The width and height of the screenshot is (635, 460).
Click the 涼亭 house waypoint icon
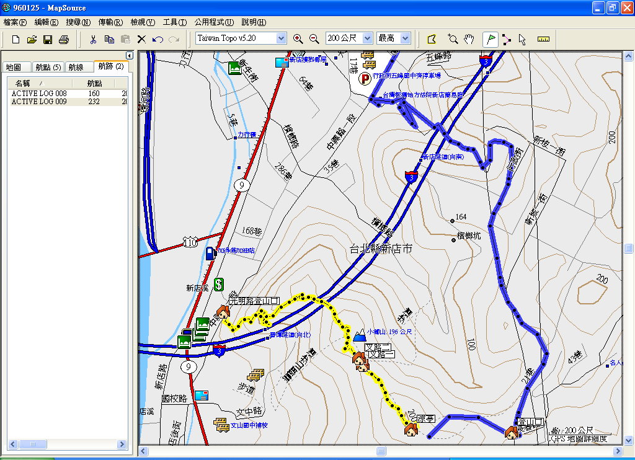tap(411, 429)
